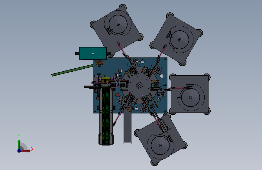The width and height of the screenshot is (262, 170).
Task: Click the blue Z axis ball of triad
Action: 19,151
